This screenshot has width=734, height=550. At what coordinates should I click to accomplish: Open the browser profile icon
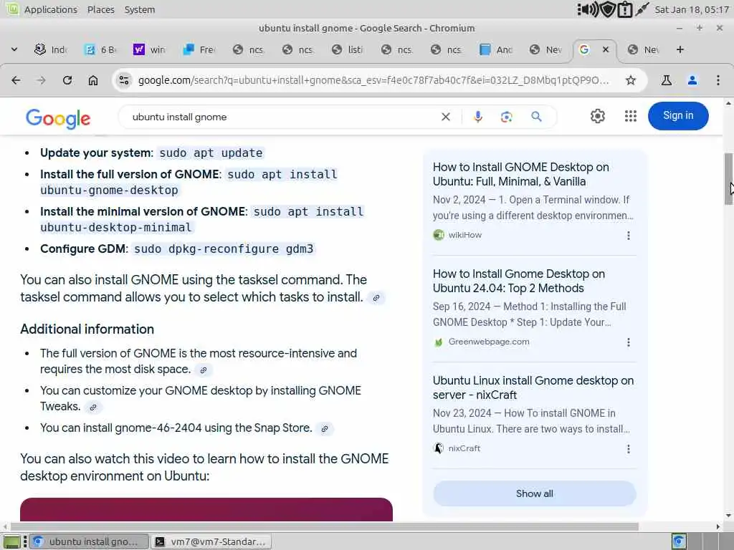pos(692,80)
